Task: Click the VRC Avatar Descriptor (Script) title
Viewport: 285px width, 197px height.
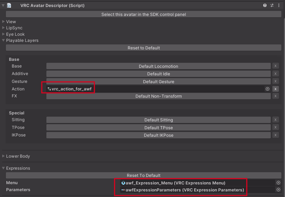Action: (52, 6)
